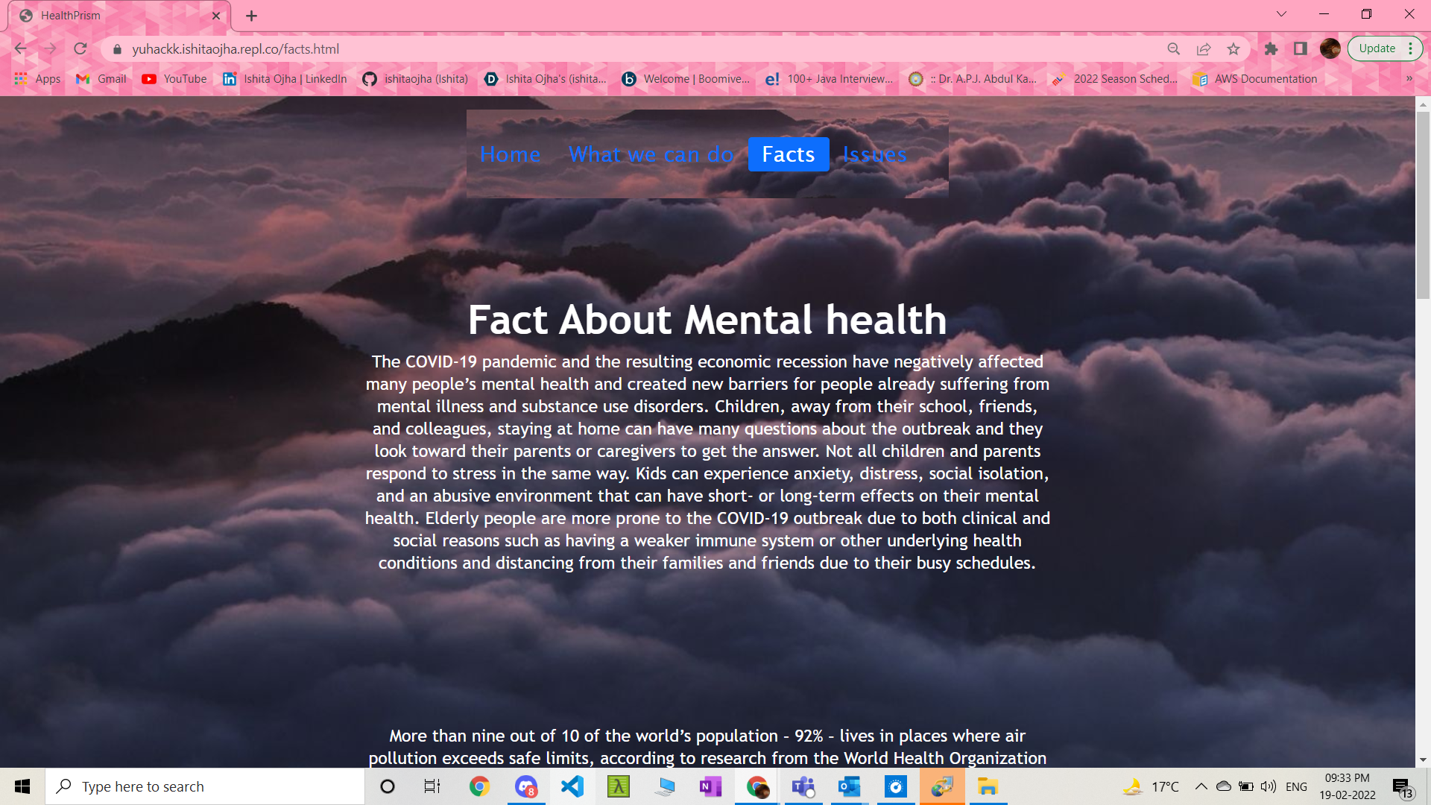Click the Update button in Chrome

(x=1377, y=49)
